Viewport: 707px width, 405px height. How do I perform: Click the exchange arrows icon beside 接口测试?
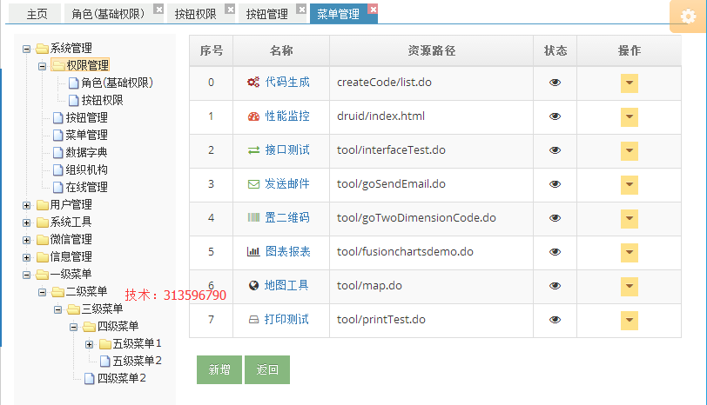pos(253,149)
